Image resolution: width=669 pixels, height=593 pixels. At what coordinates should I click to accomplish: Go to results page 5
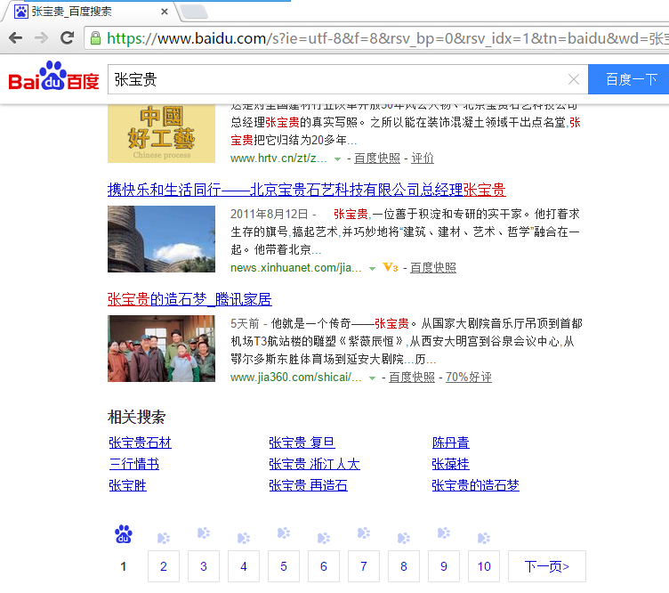[x=284, y=566]
